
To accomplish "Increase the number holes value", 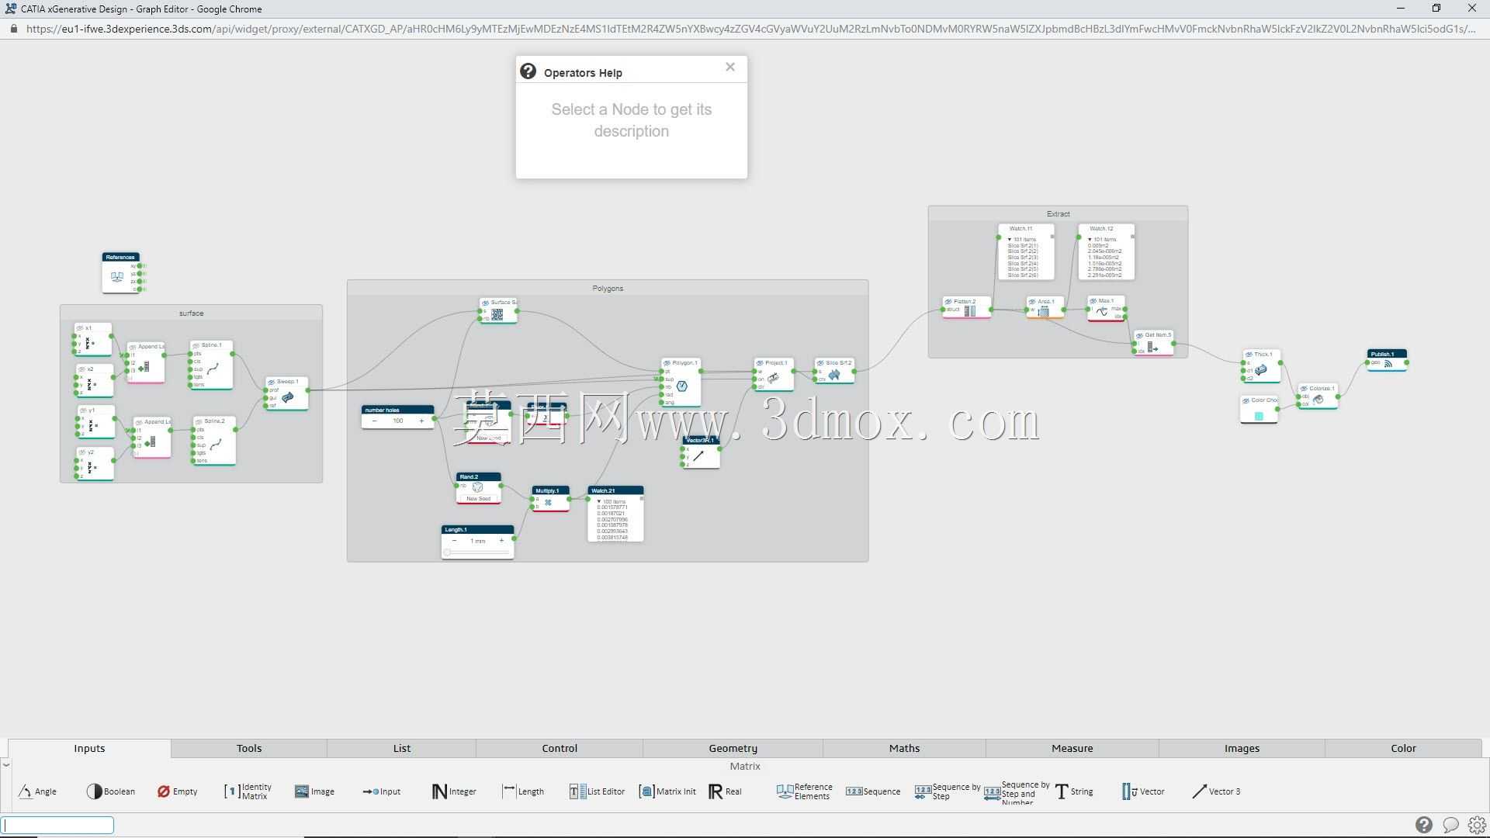I will 421,421.
